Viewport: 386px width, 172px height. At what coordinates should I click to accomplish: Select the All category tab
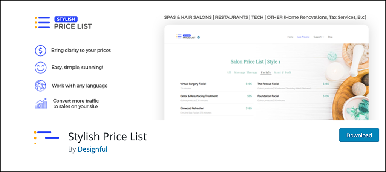pyautogui.click(x=229, y=72)
